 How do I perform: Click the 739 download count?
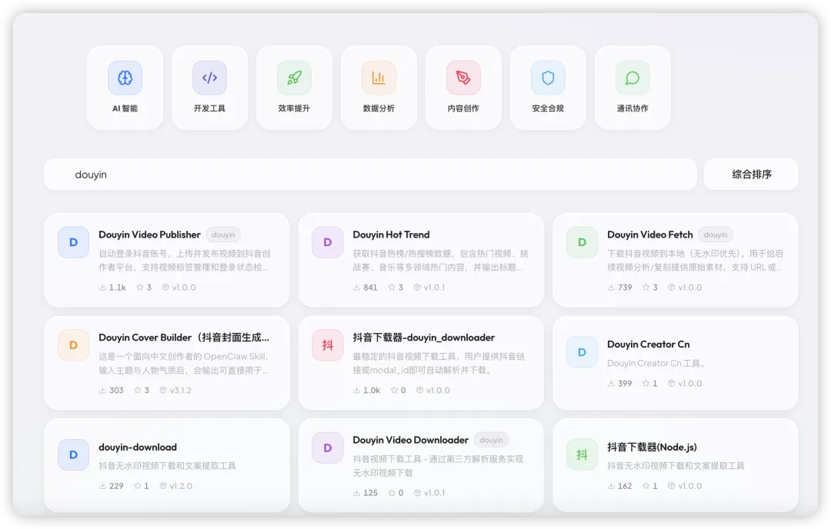626,288
